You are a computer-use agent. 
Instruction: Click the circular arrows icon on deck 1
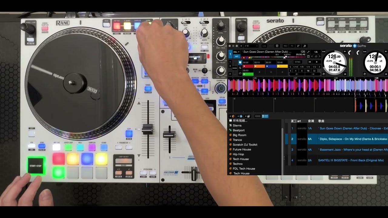click(240, 73)
